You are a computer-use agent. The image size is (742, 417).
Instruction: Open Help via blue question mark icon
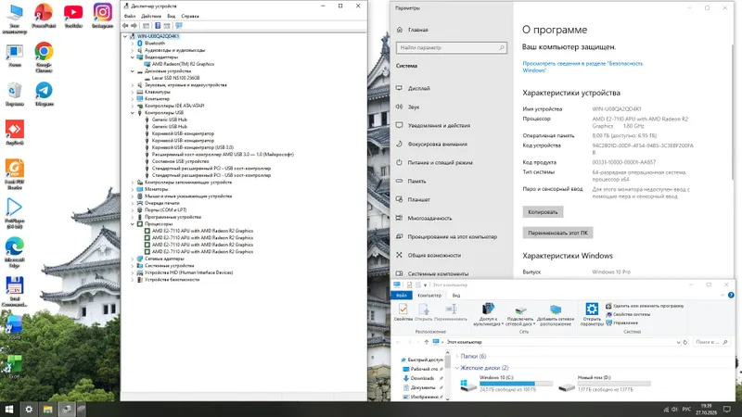tap(158, 26)
